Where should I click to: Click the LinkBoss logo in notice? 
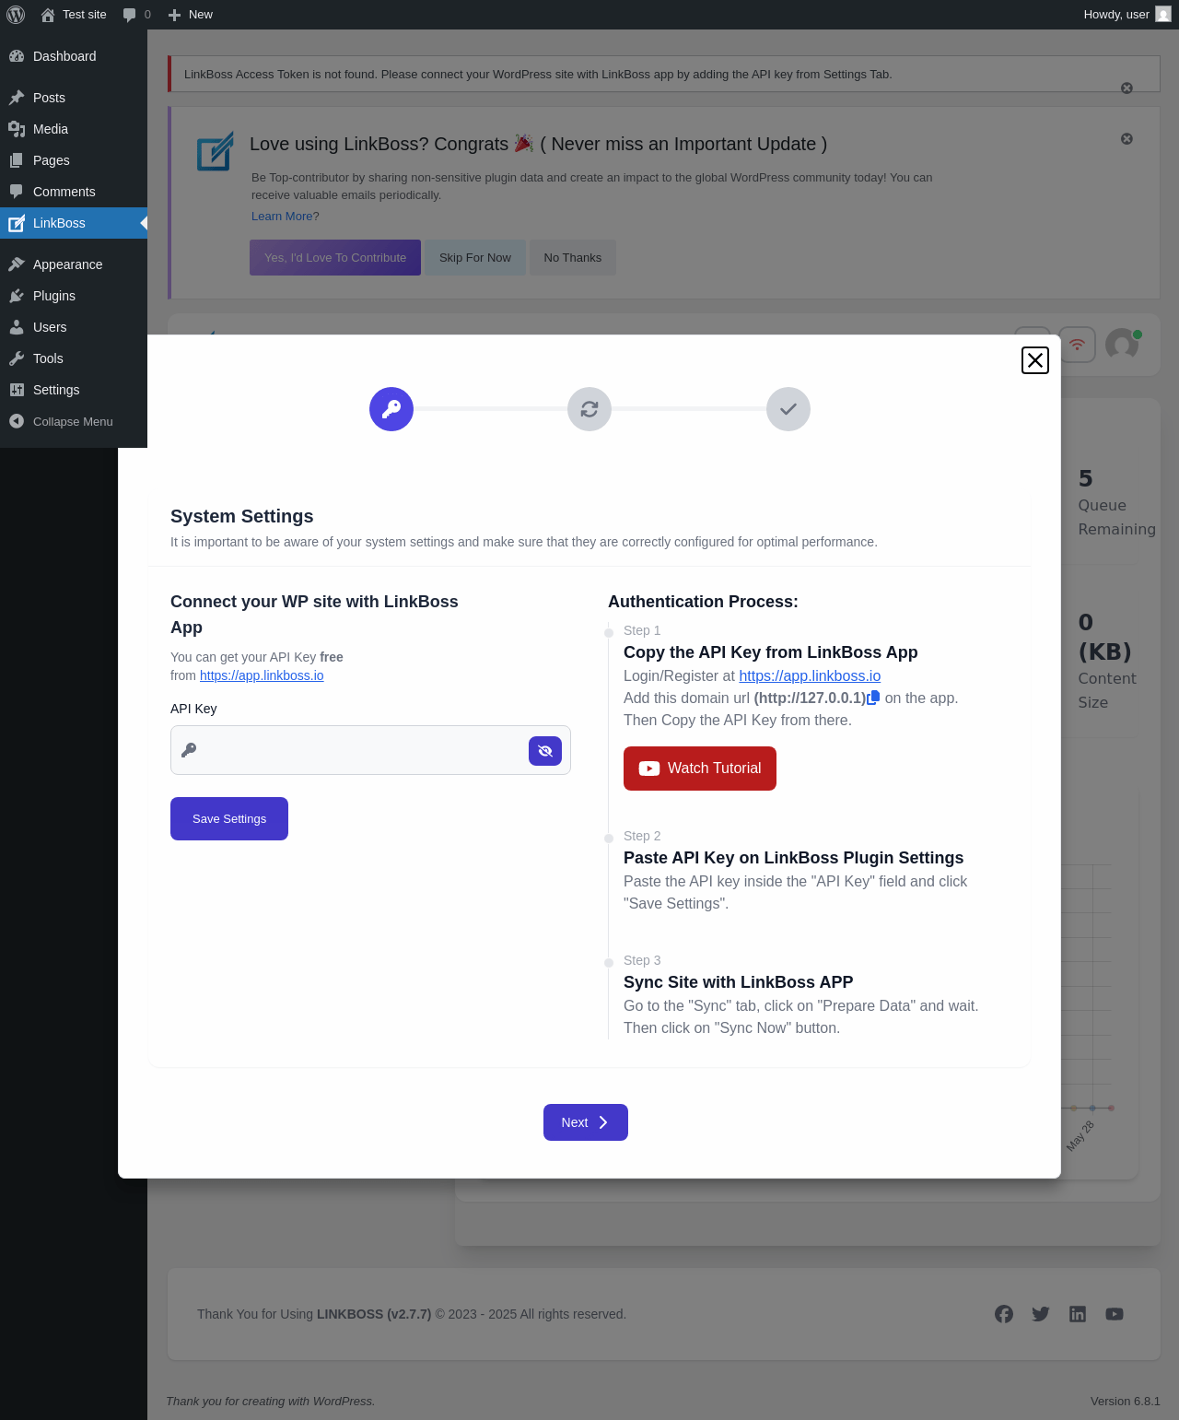point(216,151)
